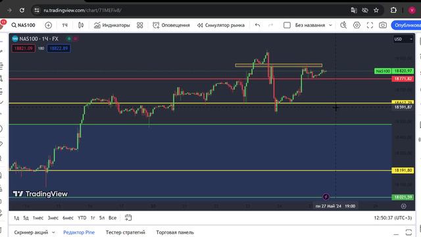Click time axis settings icon
The height and width of the screenshot is (237, 421).
tap(403, 206)
